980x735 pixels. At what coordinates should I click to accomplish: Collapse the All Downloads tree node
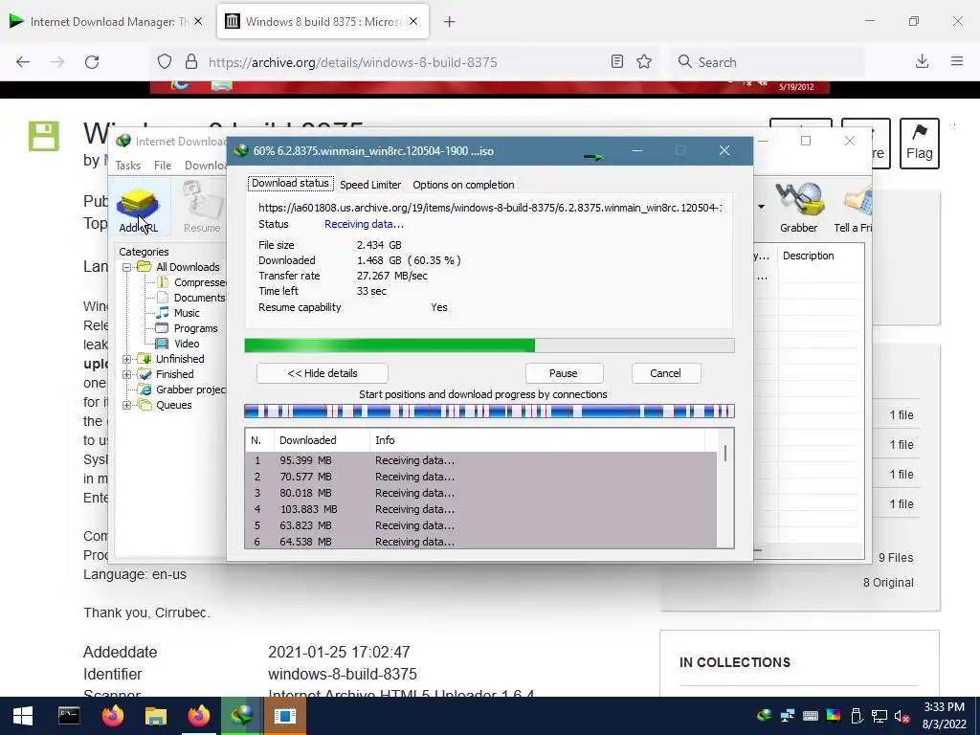(x=127, y=267)
